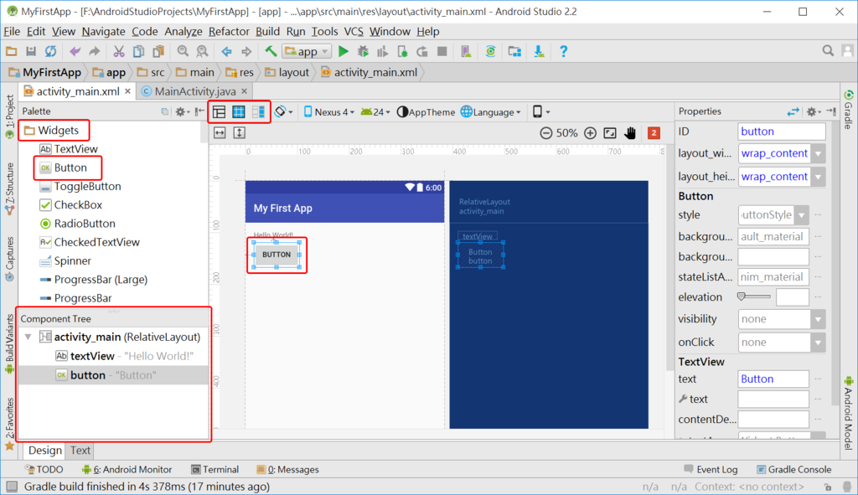Click the Synchronize toolbar icon
858x495 pixels.
pos(50,51)
